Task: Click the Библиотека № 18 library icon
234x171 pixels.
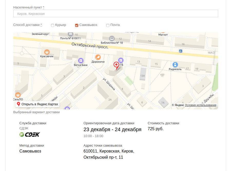Action: click(x=112, y=38)
